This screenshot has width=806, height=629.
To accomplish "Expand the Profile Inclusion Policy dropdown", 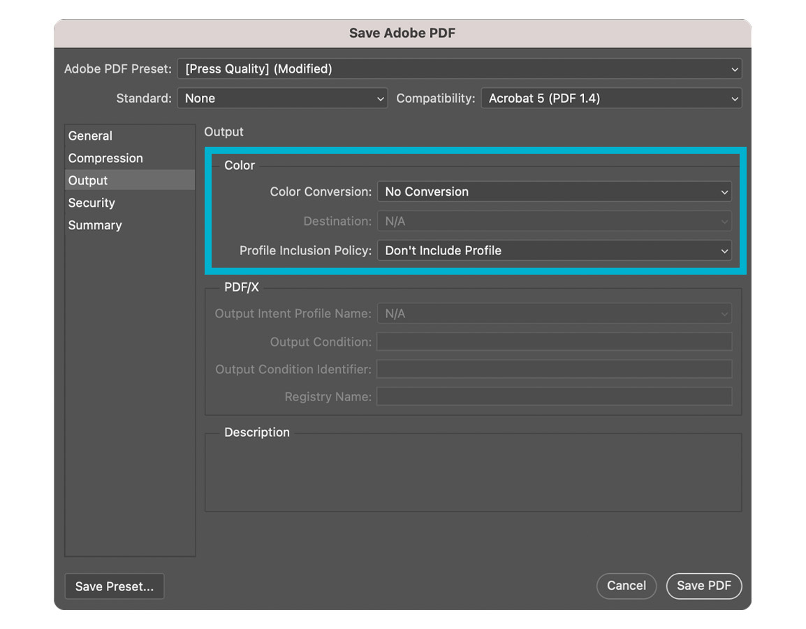I will pos(554,250).
